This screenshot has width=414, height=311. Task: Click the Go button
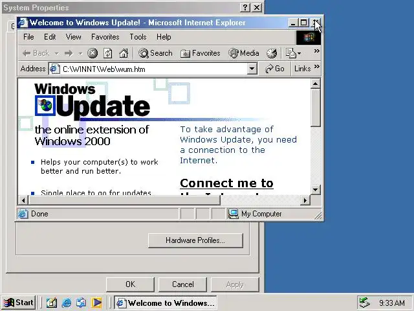click(274, 69)
